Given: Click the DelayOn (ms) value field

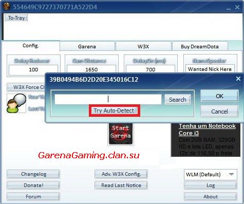Looking at the screenshot, I should click(x=151, y=69).
